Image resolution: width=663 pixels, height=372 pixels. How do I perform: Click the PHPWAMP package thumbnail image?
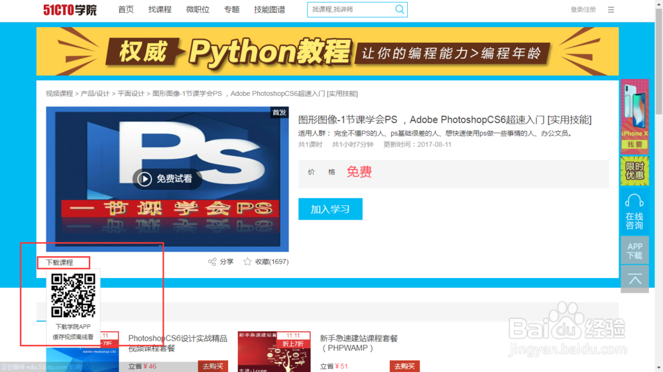[274, 351]
